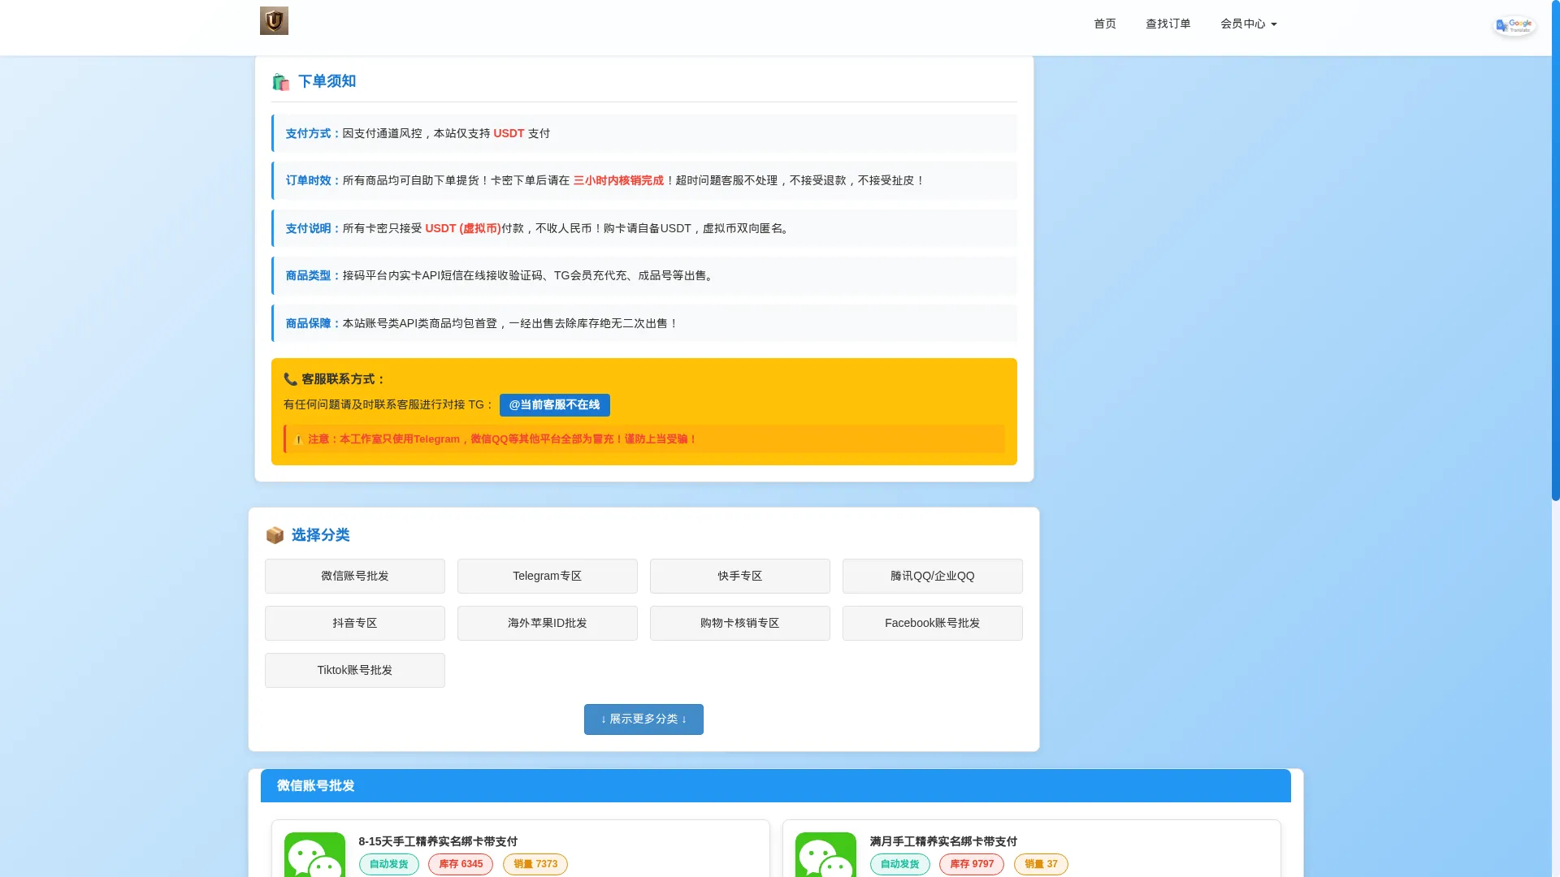Viewport: 1560px width, 877px height.
Task: Open the WeChat icon for 满月手工精养 product
Action: click(825, 854)
